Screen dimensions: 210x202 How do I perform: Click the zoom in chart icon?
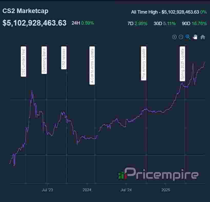click(x=174, y=37)
